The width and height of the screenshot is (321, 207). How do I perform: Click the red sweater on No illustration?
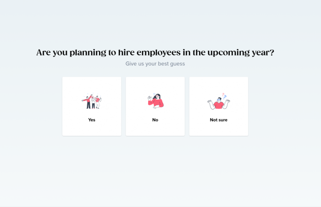(x=156, y=103)
